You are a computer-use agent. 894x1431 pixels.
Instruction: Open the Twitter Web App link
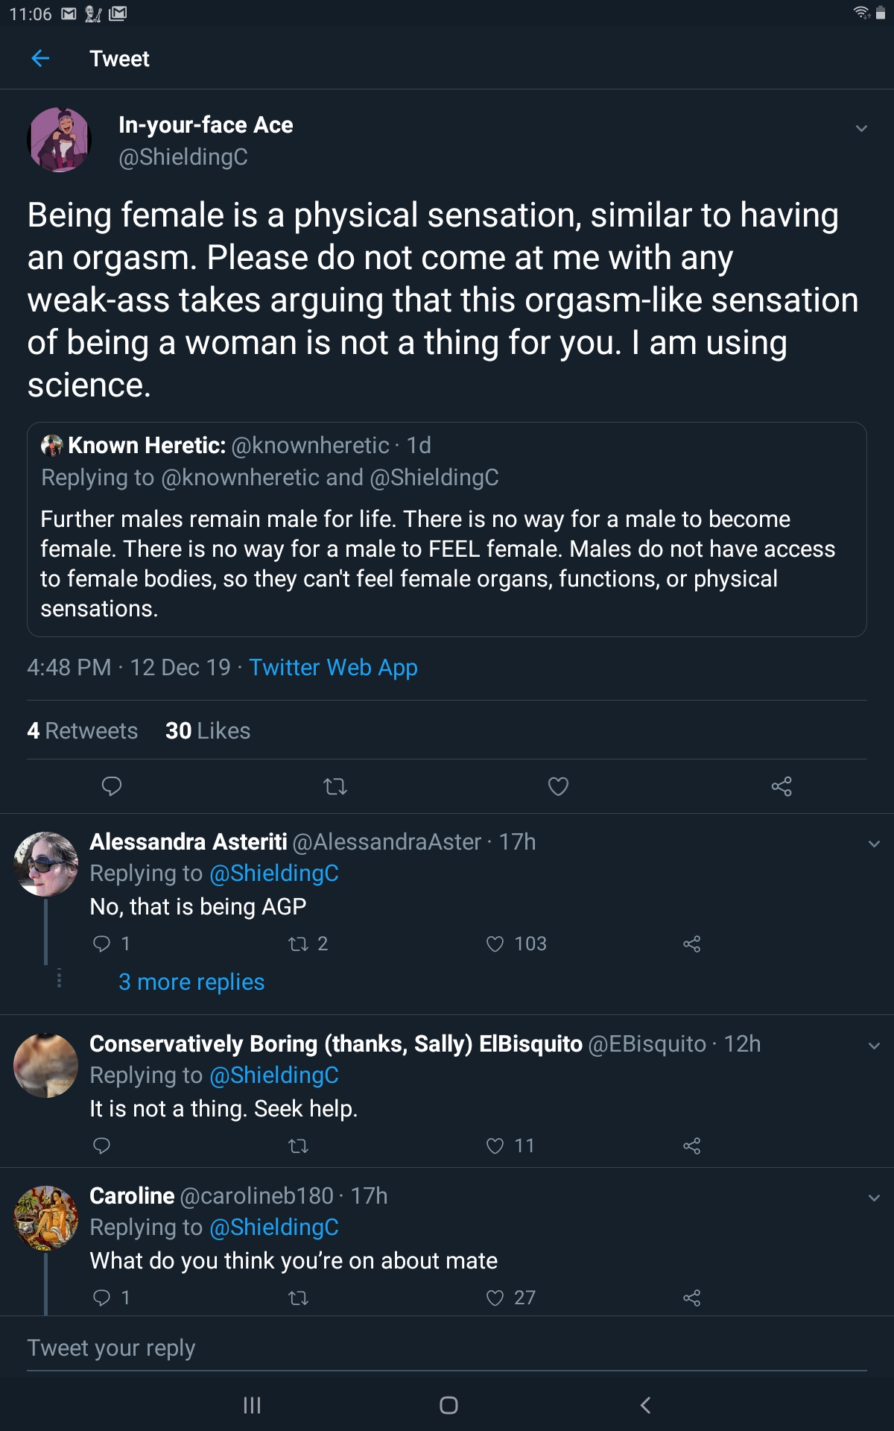point(333,667)
